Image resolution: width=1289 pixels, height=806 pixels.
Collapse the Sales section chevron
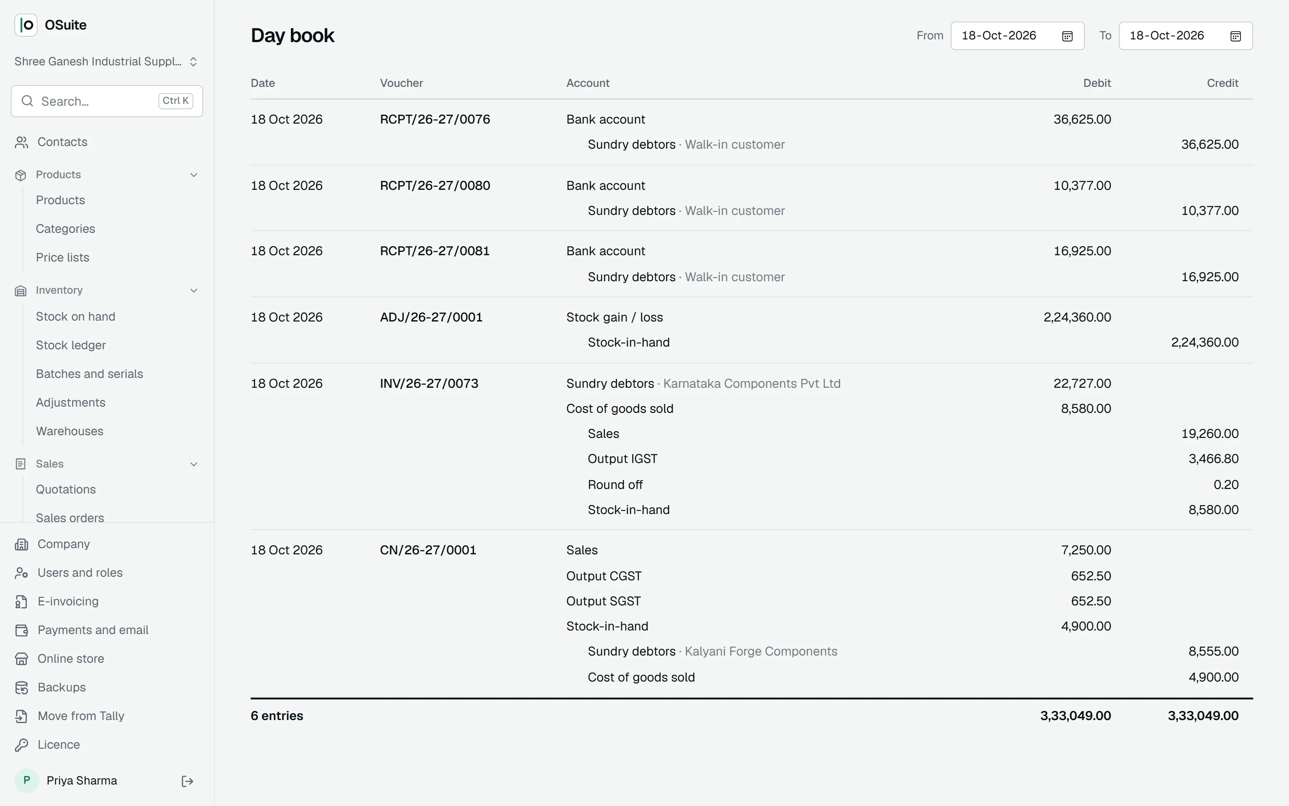coord(194,464)
